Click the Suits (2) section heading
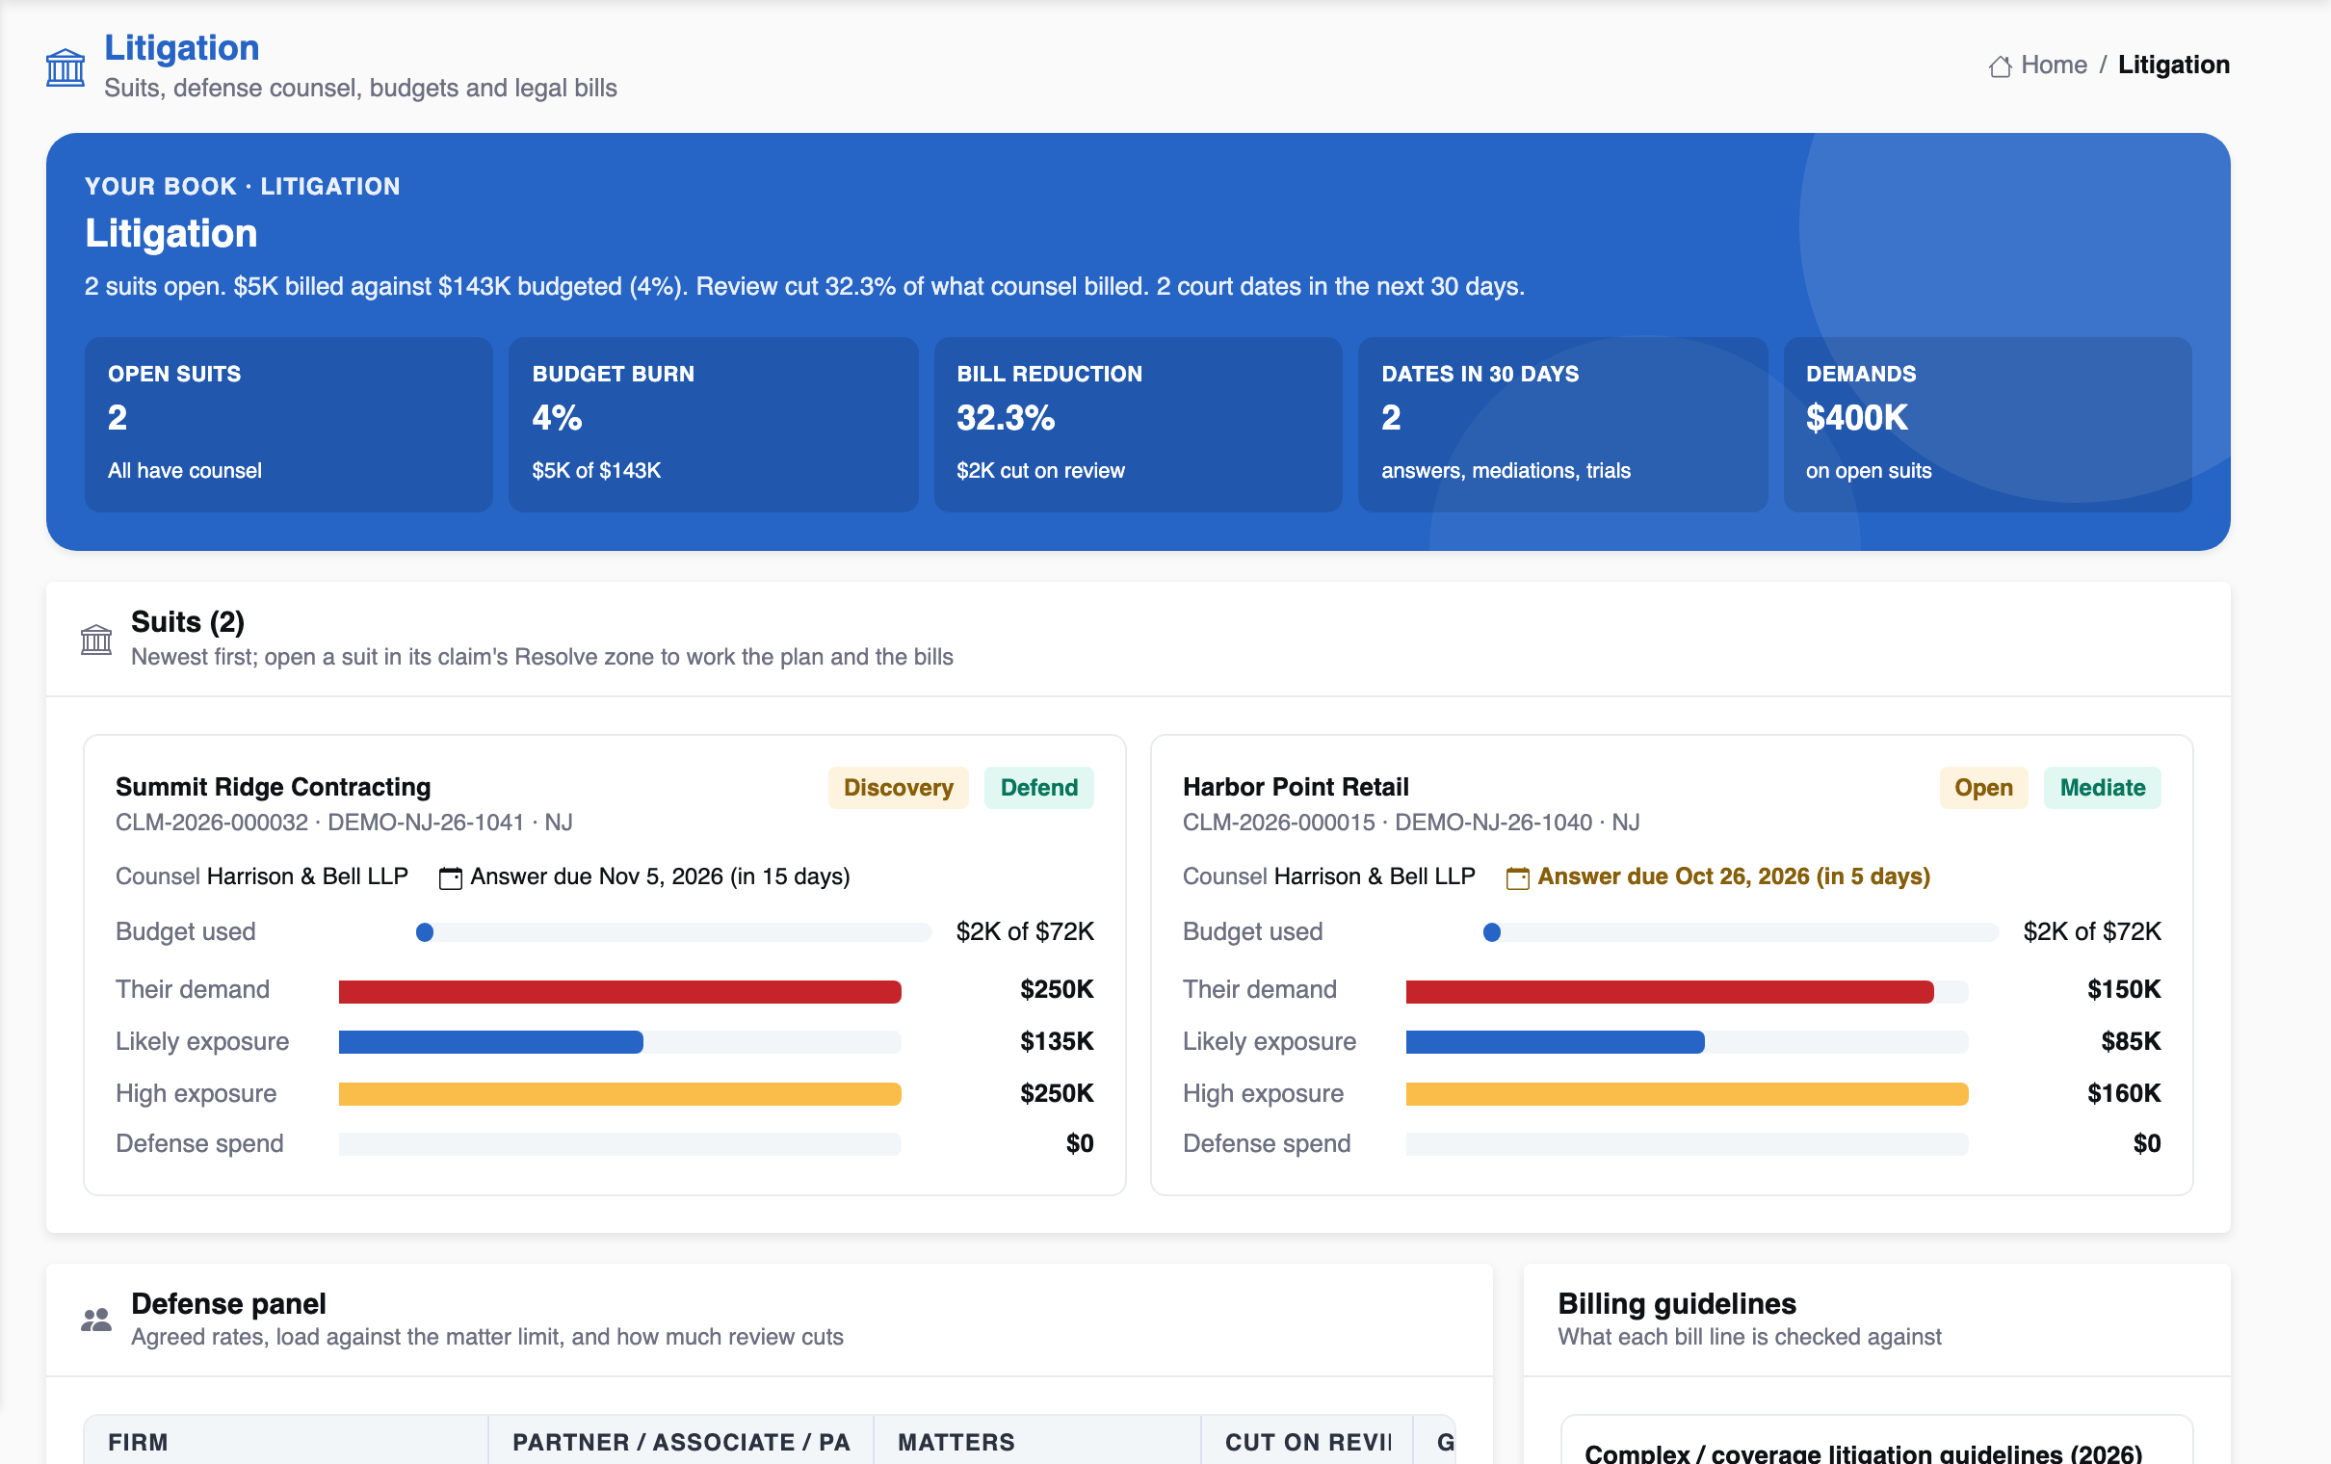 188,621
